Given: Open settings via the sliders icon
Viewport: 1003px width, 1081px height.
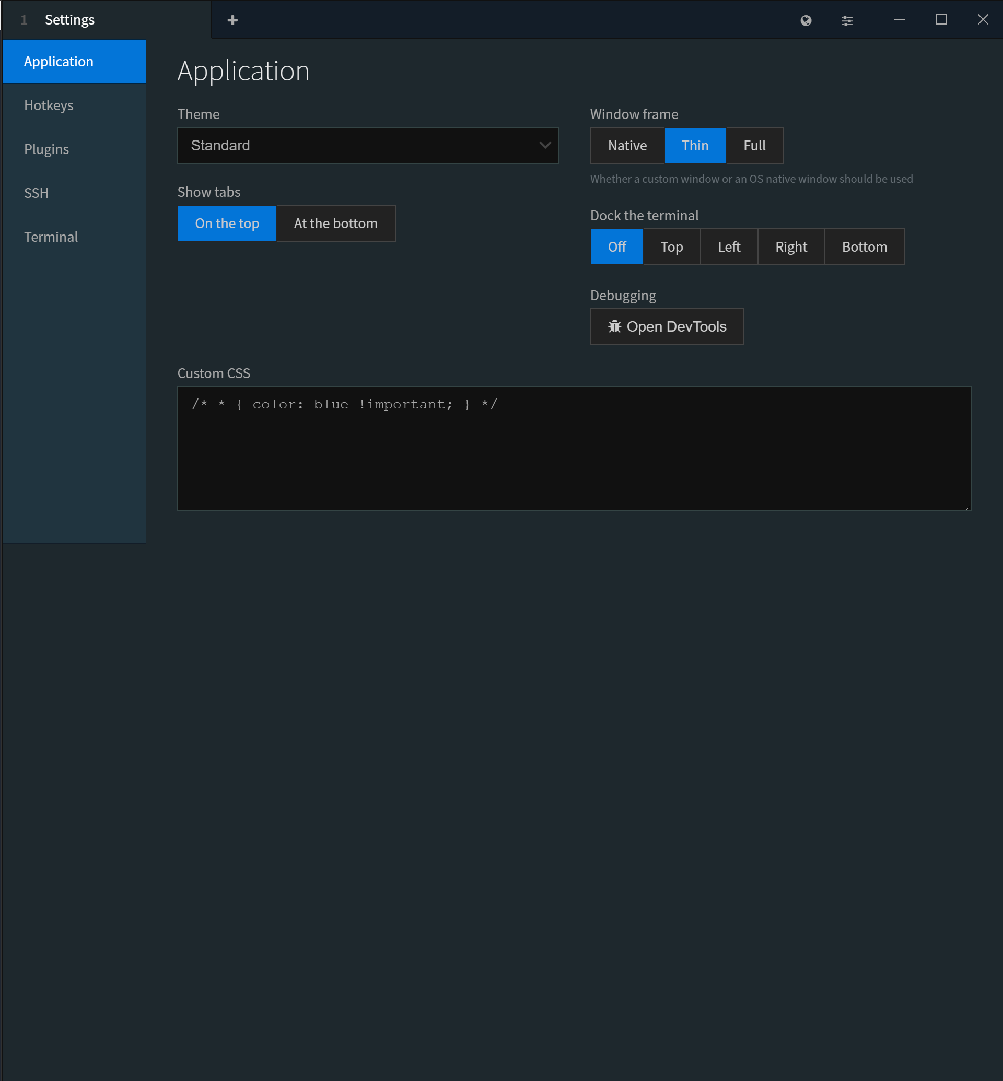Looking at the screenshot, I should coord(847,20).
